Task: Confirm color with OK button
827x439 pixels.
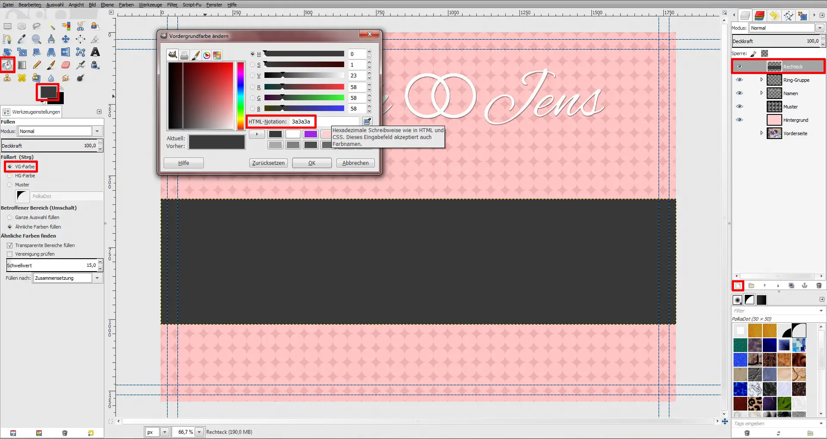Action: [311, 163]
